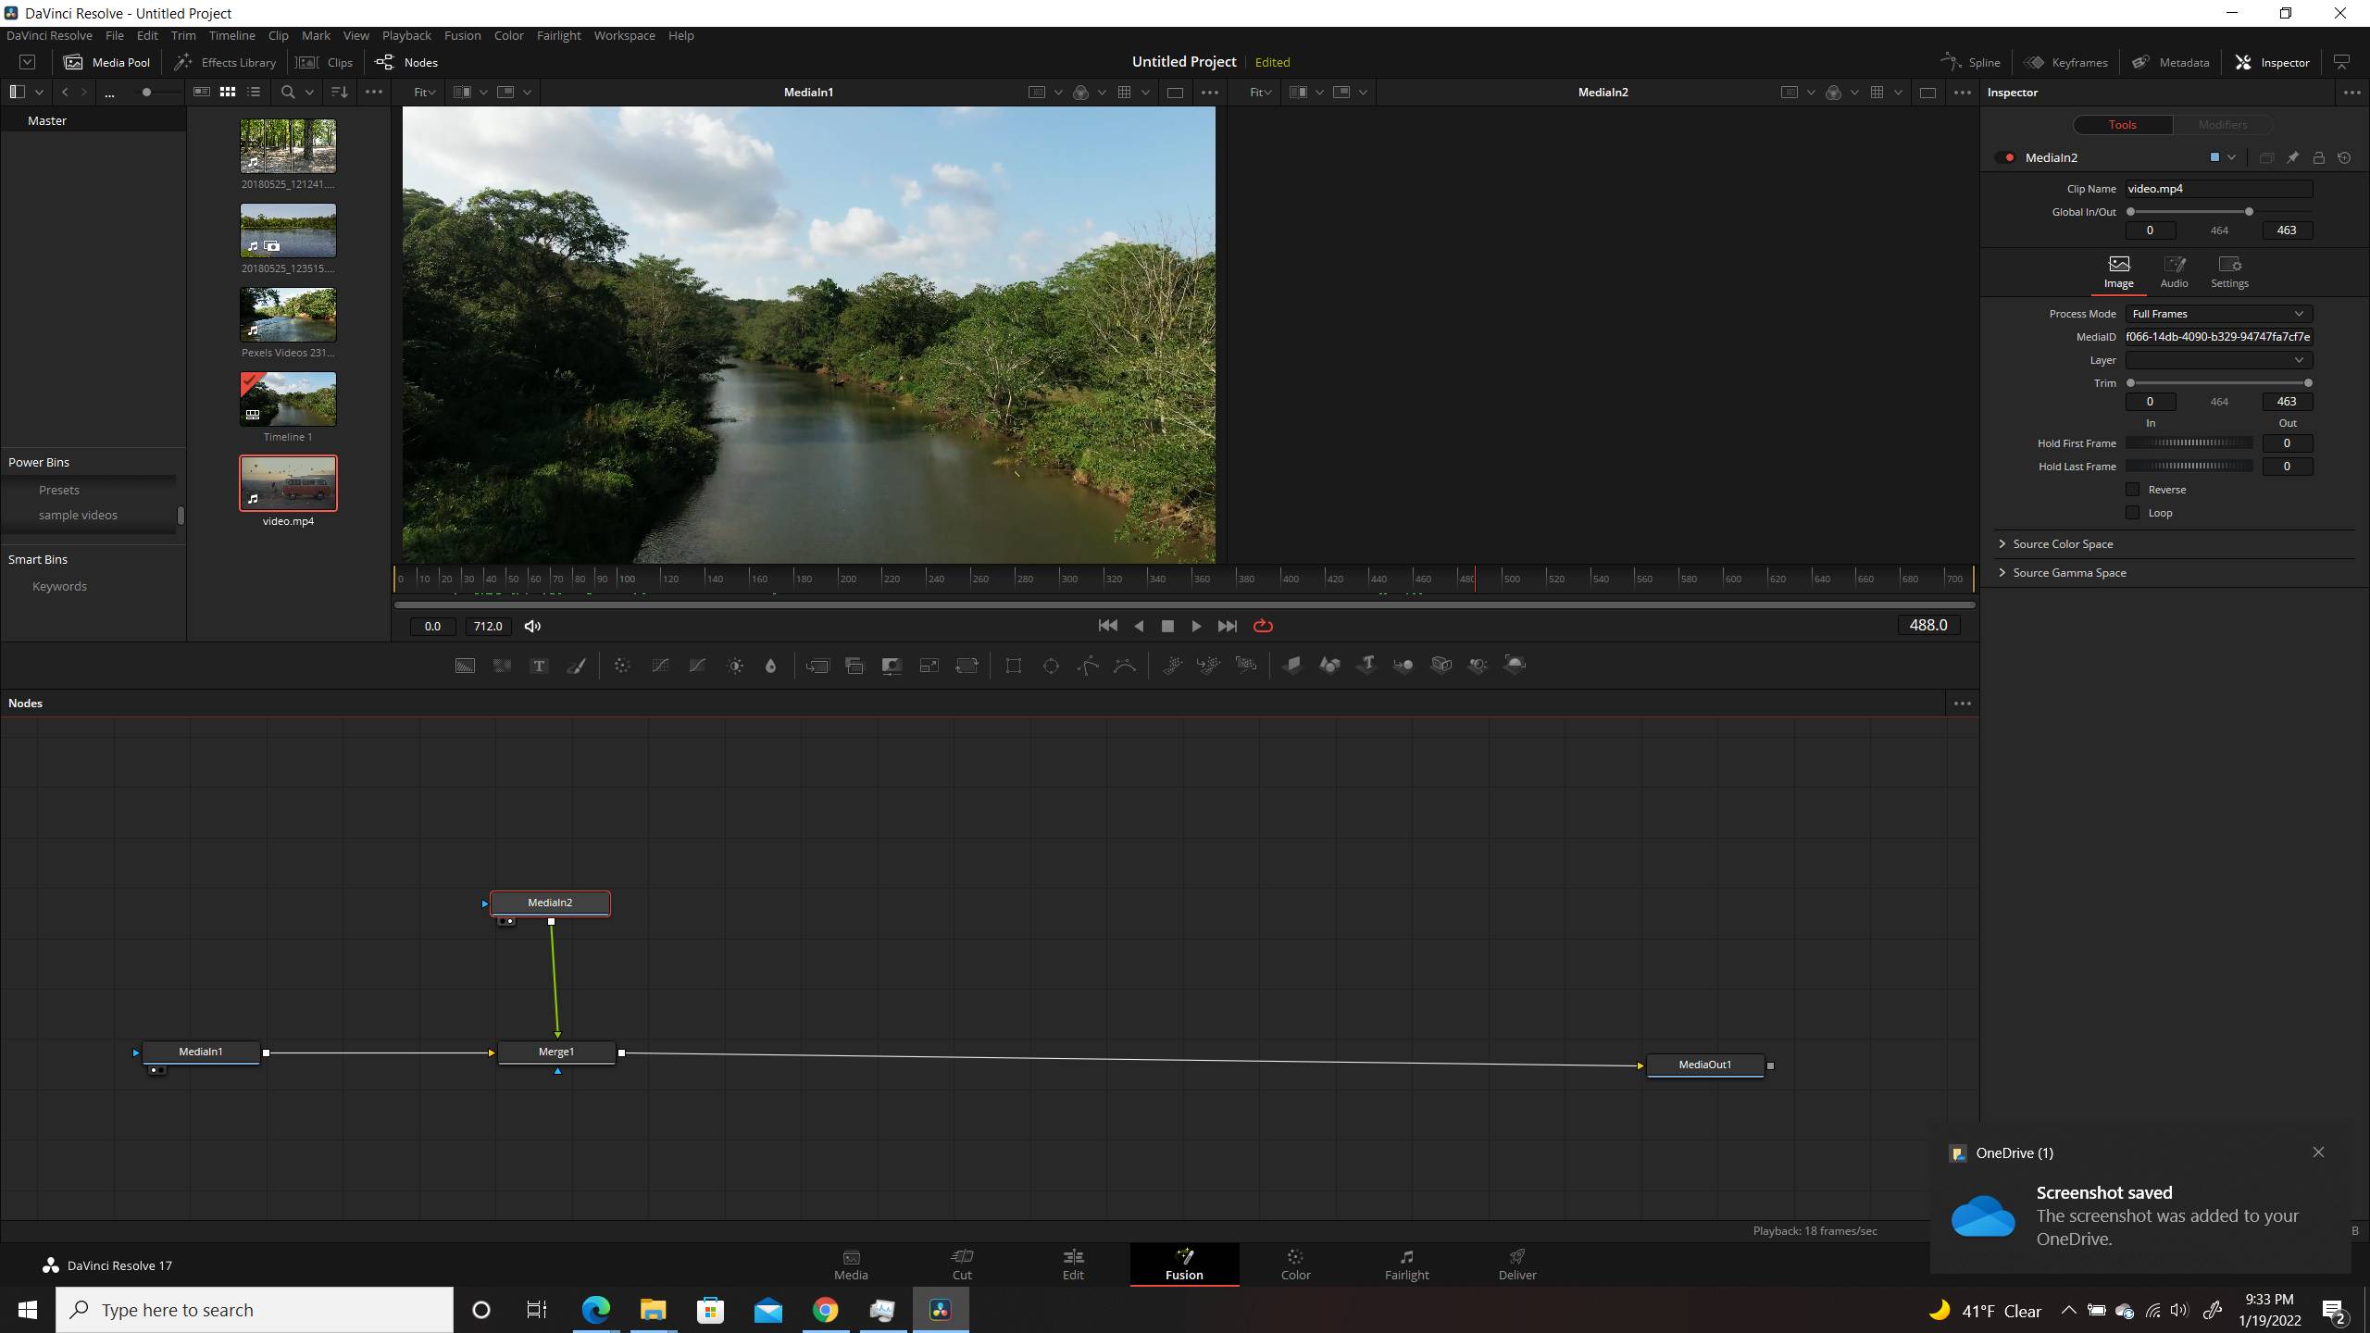
Task: Open the Layer dropdown in Inspector
Action: click(2218, 360)
